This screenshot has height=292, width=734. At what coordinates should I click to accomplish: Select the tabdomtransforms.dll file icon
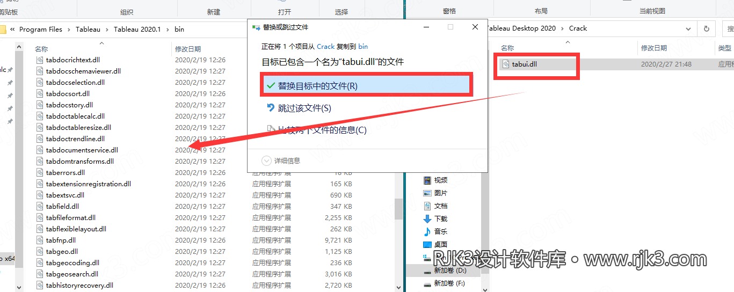click(40, 162)
